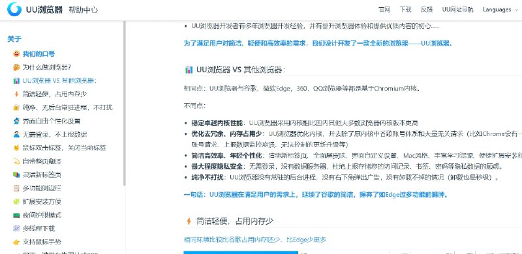Click the line starting 相同点：UU浏览器与谷歌
522x254 pixels.
click(x=302, y=89)
